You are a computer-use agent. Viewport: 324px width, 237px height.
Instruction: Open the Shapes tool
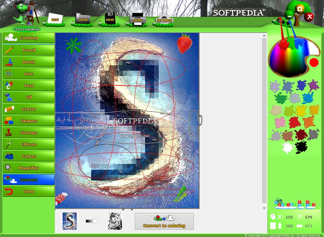29,121
